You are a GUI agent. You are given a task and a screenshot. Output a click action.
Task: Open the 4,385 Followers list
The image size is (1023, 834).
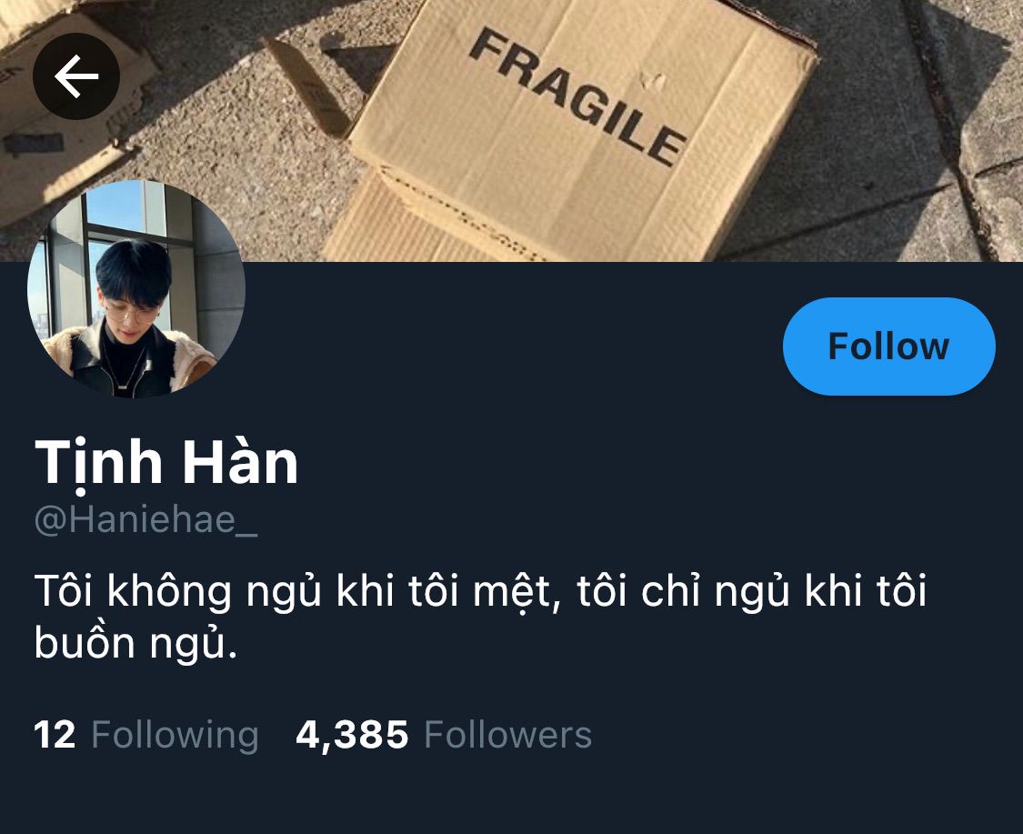pyautogui.click(x=444, y=735)
